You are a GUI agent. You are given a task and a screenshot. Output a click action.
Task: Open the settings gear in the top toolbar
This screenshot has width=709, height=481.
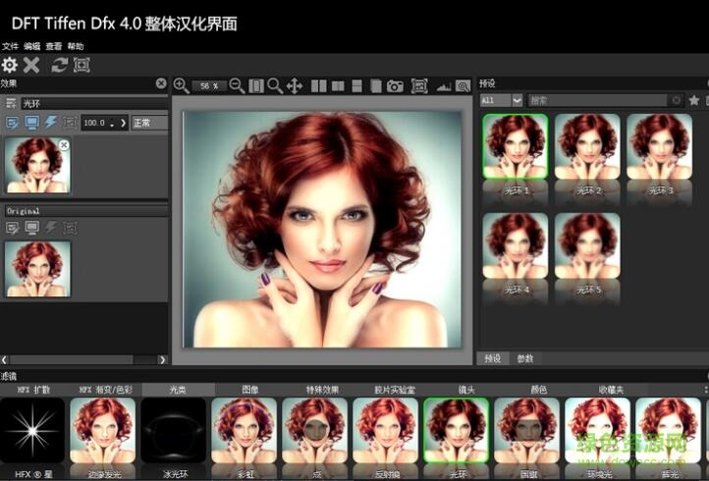pos(10,65)
